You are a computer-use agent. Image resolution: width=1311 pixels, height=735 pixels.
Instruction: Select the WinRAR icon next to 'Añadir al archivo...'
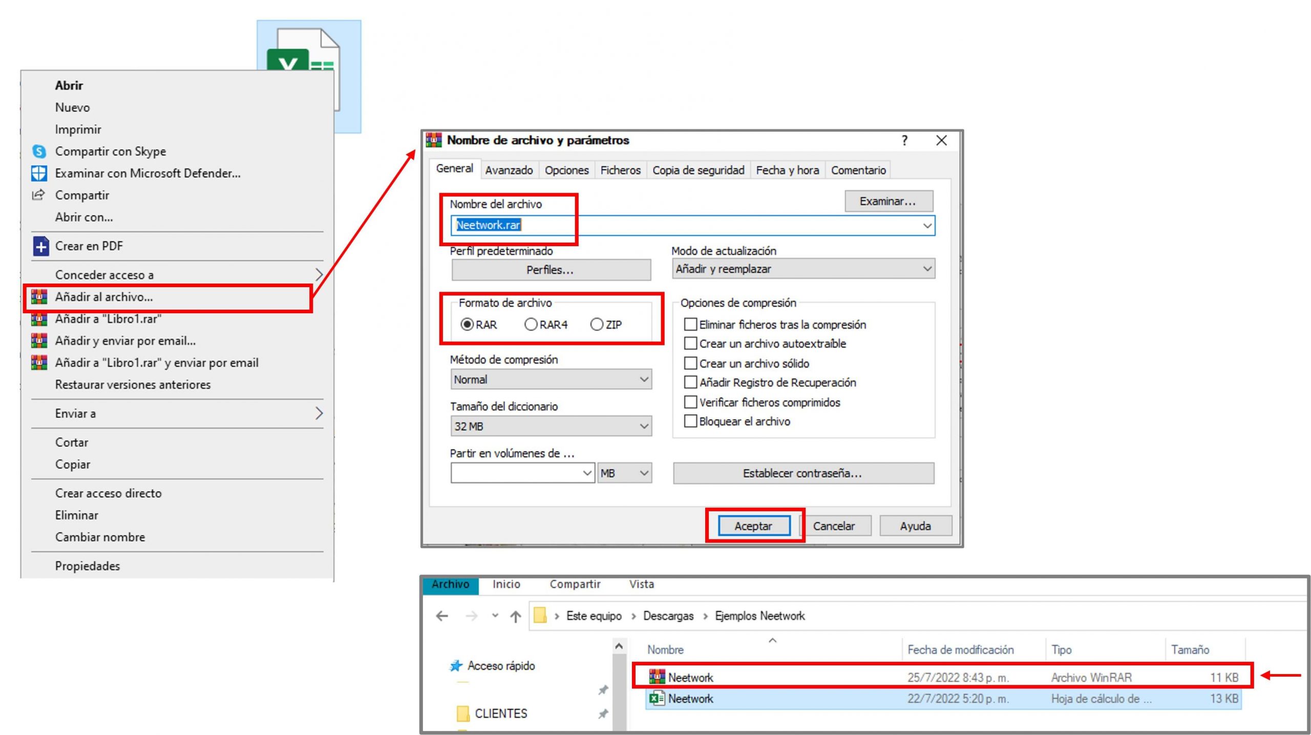click(40, 296)
